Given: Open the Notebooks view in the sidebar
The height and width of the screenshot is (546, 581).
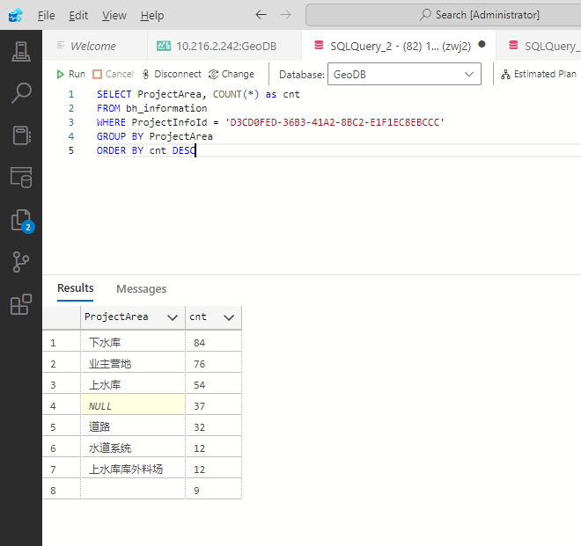Looking at the screenshot, I should (20, 135).
